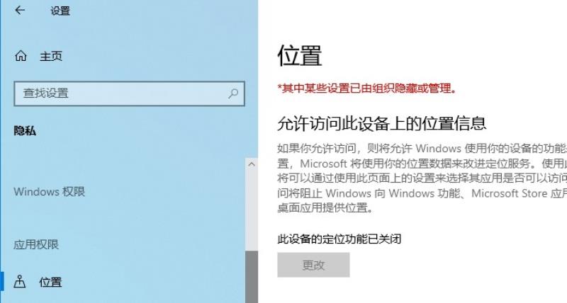Click the 更改 button
The height and width of the screenshot is (303, 567).
(313, 265)
